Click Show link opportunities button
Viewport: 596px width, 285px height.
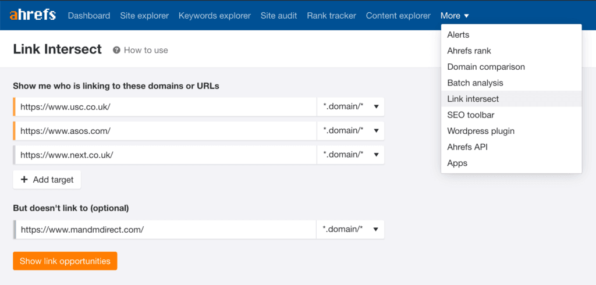(x=65, y=261)
